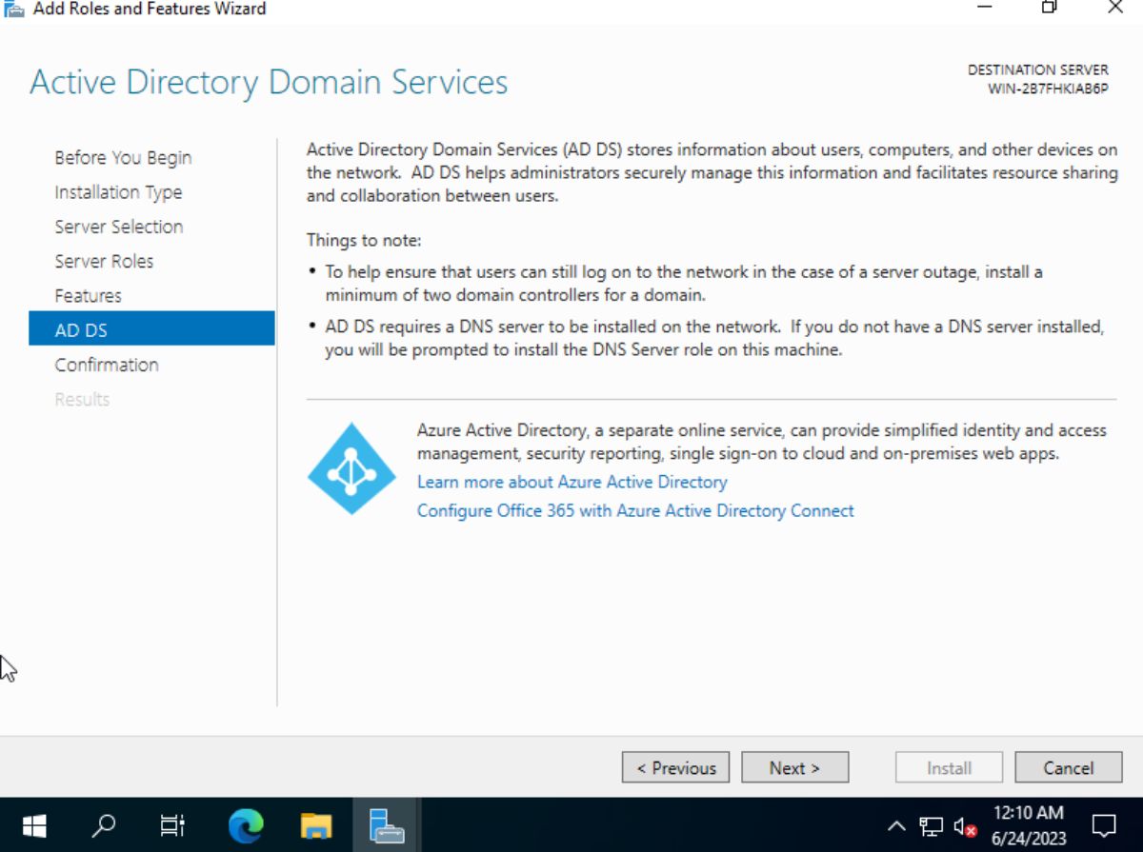Open Learn more about Azure Active Directory

pos(571,482)
